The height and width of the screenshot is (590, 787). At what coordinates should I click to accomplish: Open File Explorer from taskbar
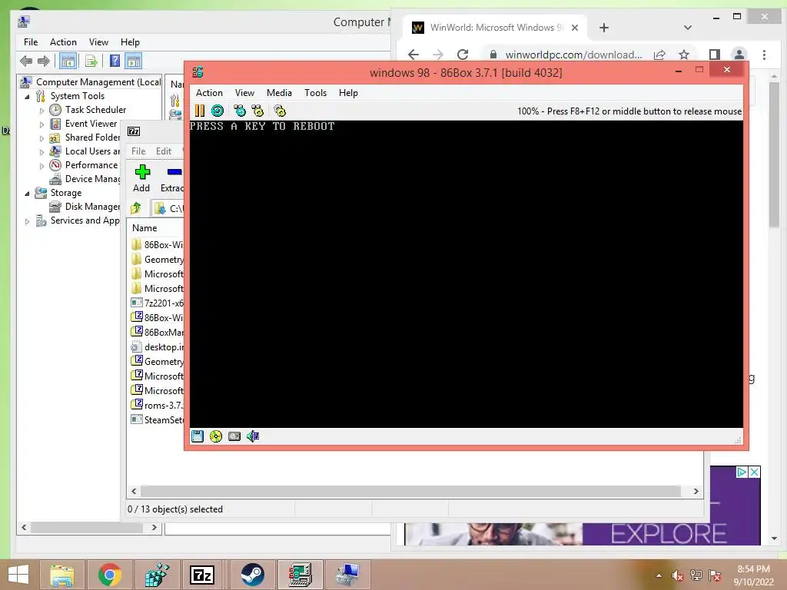[61, 575]
